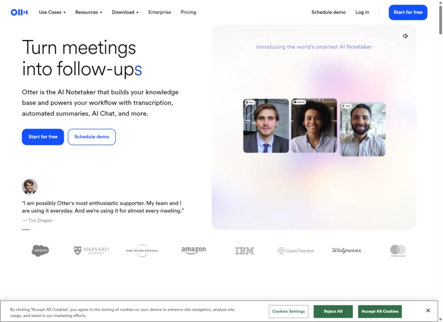Click the testimonial carousel progress indicator

pos(28,230)
